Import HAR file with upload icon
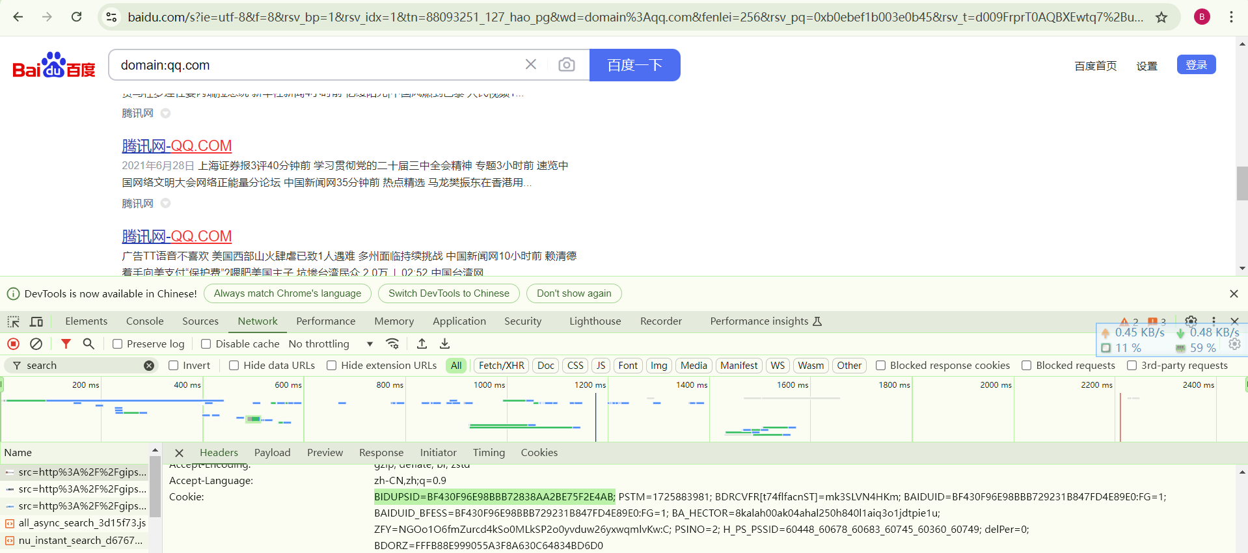Viewport: 1248px width, 553px height. click(x=422, y=344)
